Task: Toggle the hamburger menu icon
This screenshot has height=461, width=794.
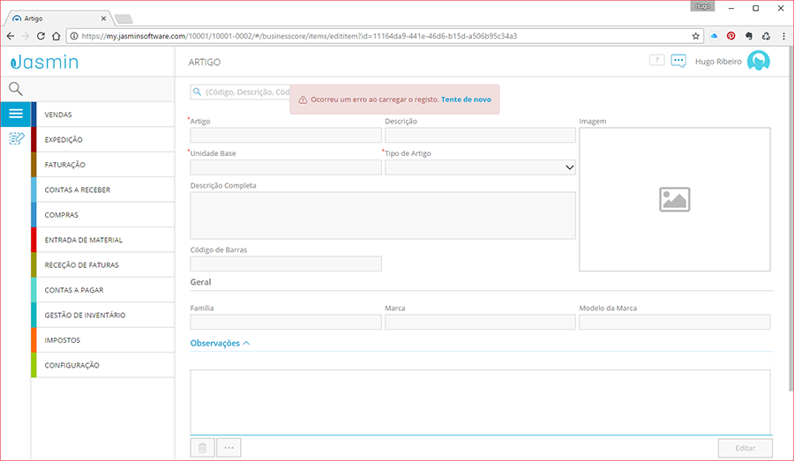Action: coord(16,114)
